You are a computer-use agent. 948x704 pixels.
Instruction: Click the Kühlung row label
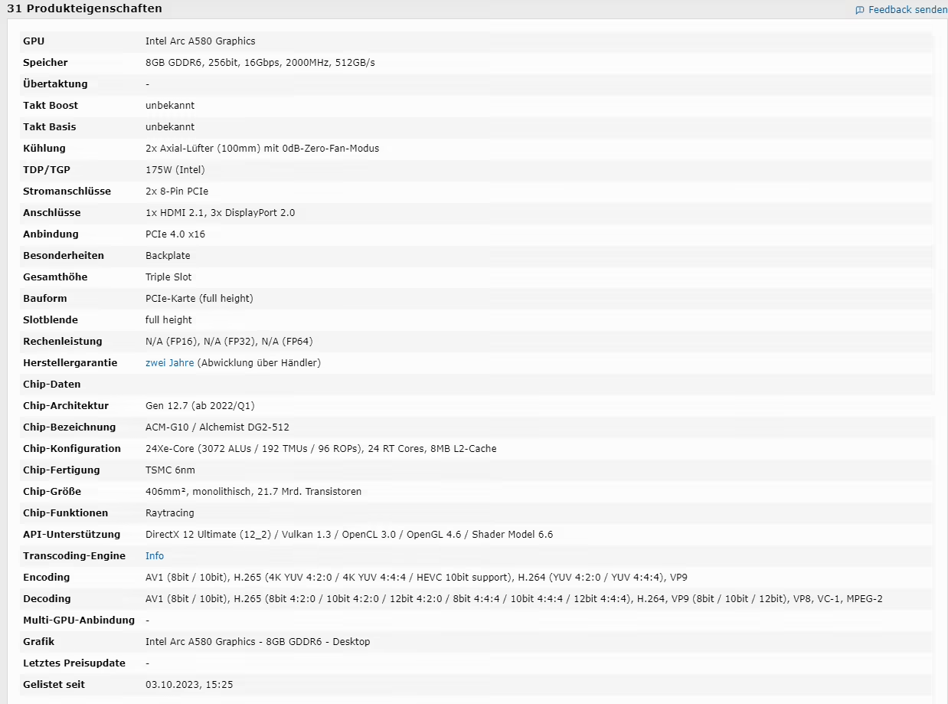point(44,148)
